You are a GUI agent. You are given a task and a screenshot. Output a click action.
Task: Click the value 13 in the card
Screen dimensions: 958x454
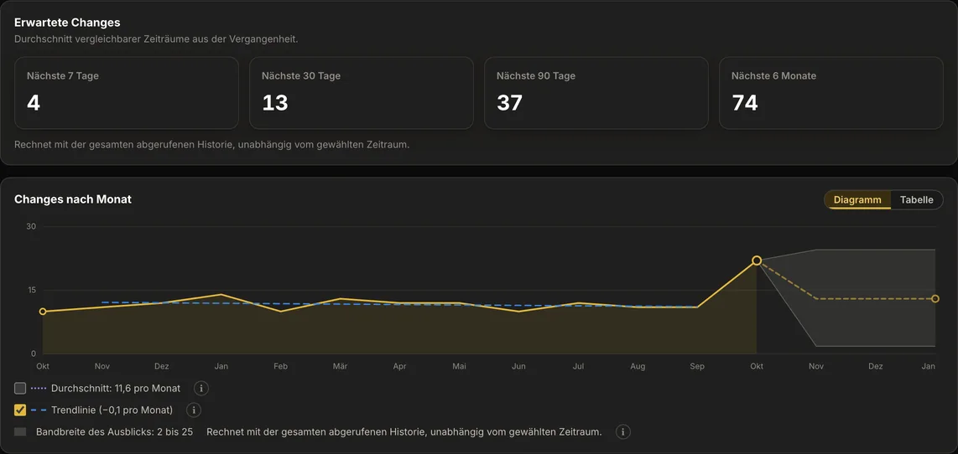[x=275, y=103]
